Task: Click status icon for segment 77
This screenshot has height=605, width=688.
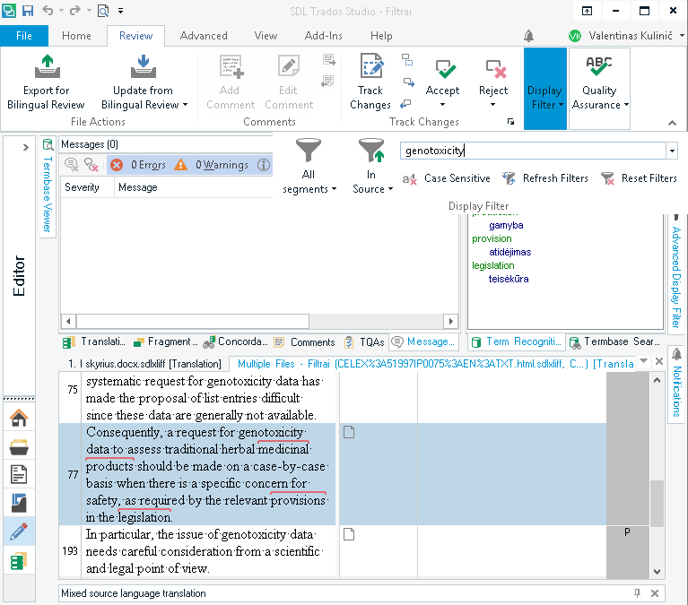Action: 349,432
